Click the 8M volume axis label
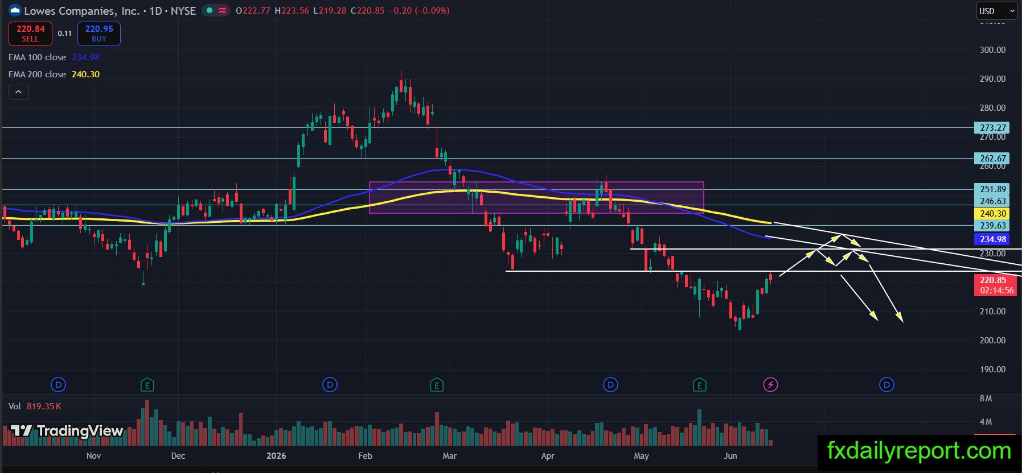This screenshot has width=1022, height=473. coord(986,399)
